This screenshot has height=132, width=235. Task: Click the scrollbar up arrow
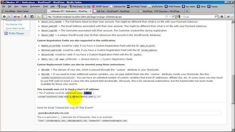point(232,22)
